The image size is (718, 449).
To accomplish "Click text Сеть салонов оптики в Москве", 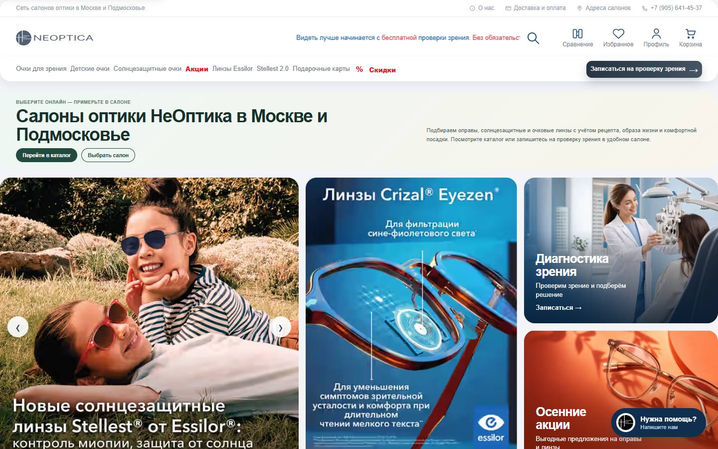I will 80,8.
